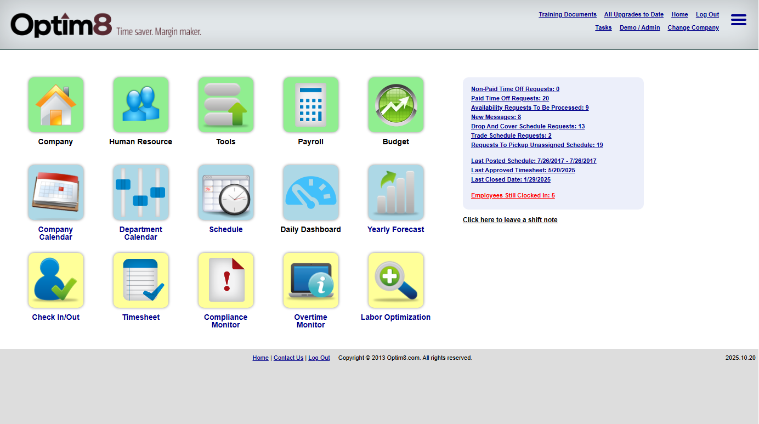Click here to leave a shift note
The width and height of the screenshot is (759, 424).
click(509, 219)
